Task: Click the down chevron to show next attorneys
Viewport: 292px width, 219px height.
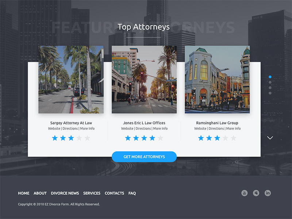Action: click(x=270, y=138)
